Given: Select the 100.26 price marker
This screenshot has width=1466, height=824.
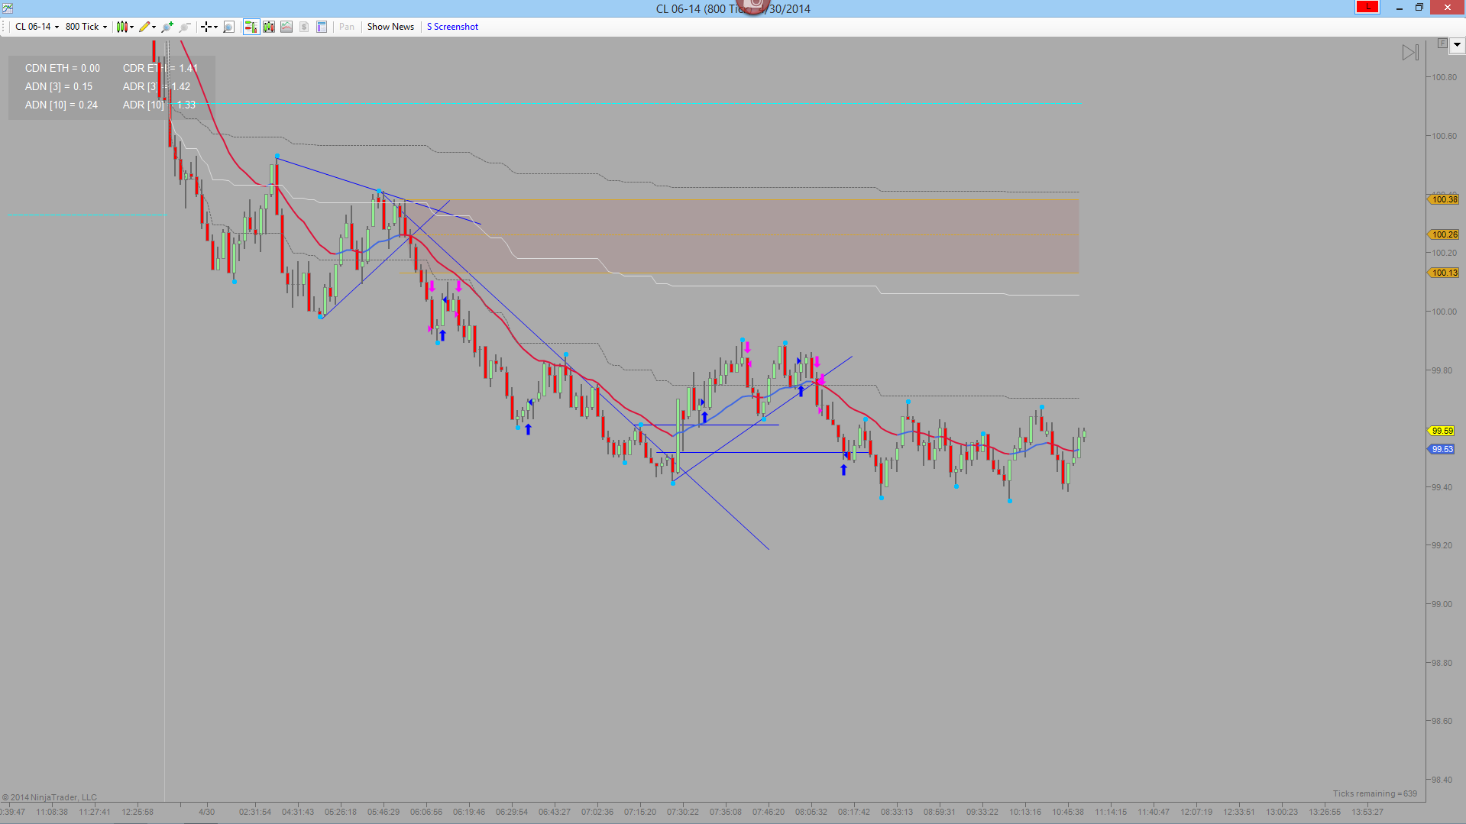Looking at the screenshot, I should (x=1444, y=234).
